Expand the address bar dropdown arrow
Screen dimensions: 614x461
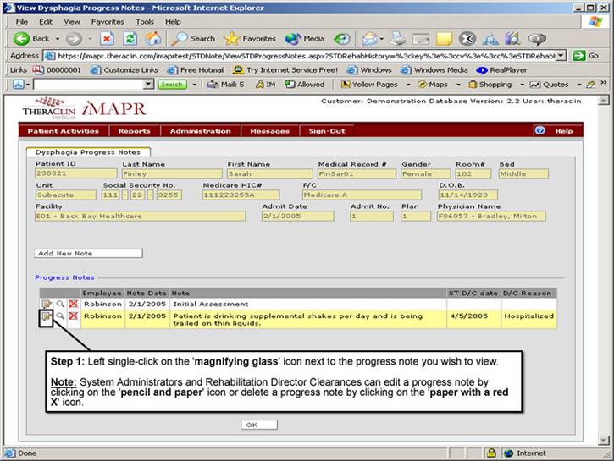(561, 56)
